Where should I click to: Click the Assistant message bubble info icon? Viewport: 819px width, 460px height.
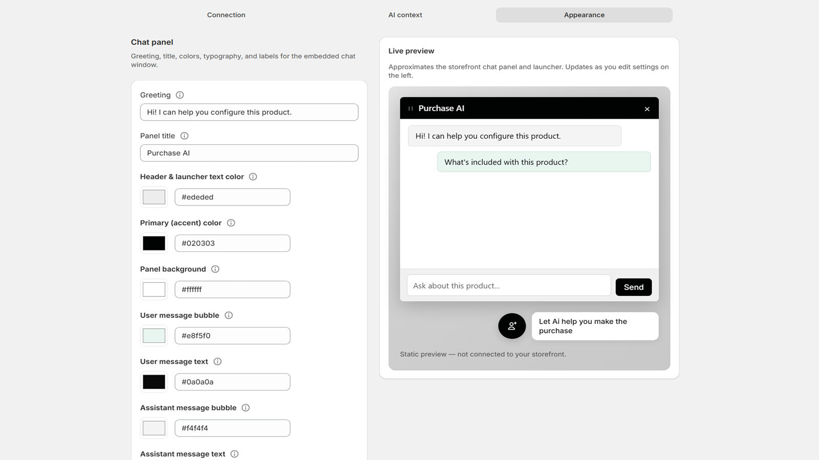click(245, 408)
